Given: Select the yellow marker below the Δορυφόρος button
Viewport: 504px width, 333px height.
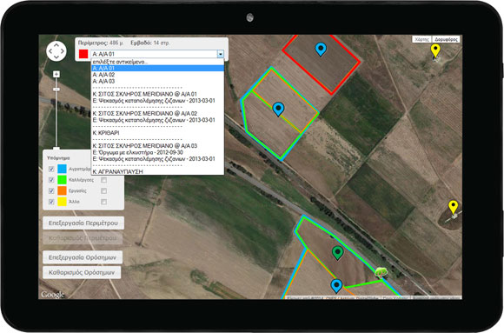Looking at the screenshot, I should click(435, 50).
